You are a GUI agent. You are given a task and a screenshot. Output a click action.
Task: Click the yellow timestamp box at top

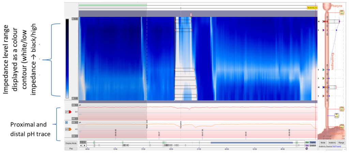click(x=313, y=8)
